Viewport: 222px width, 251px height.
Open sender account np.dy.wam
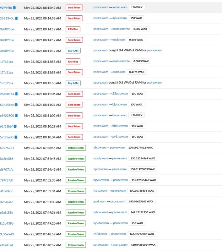[x=100, y=169]
